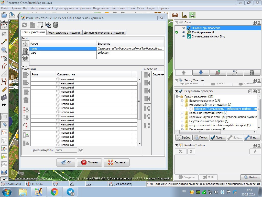Move layer down with blue arrow
Screen dimensions: 262x197
point(201,73)
